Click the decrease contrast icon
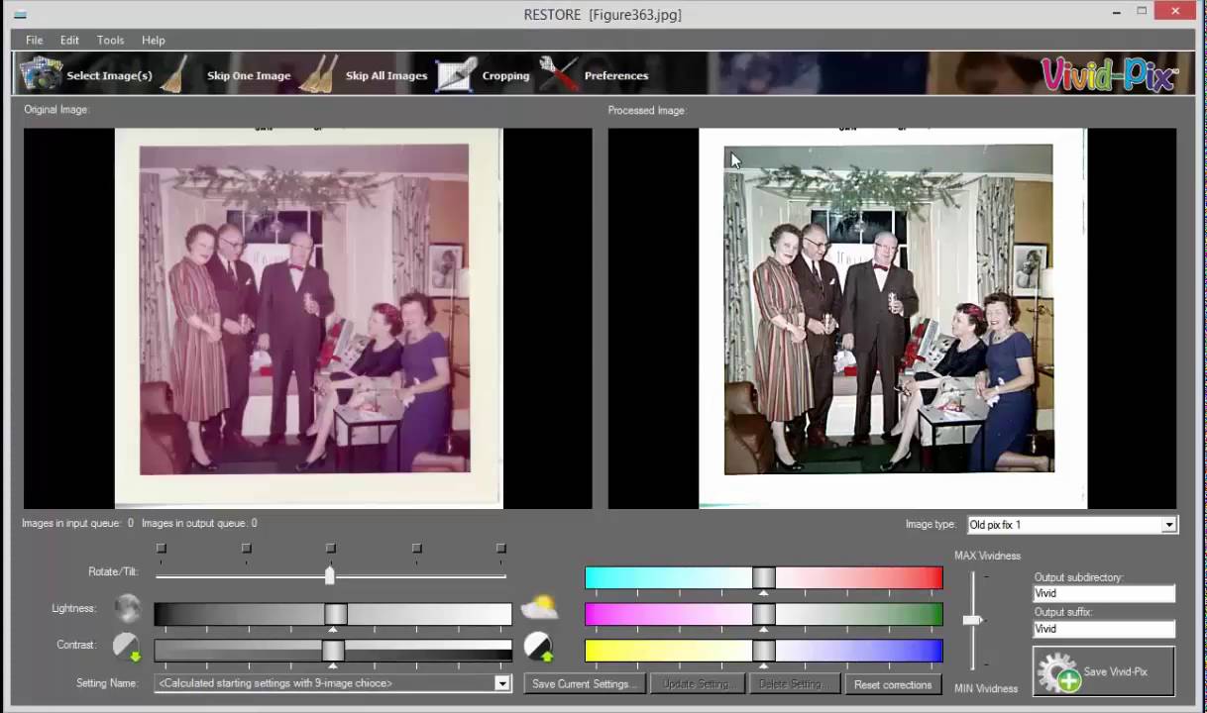The width and height of the screenshot is (1207, 713). point(126,647)
